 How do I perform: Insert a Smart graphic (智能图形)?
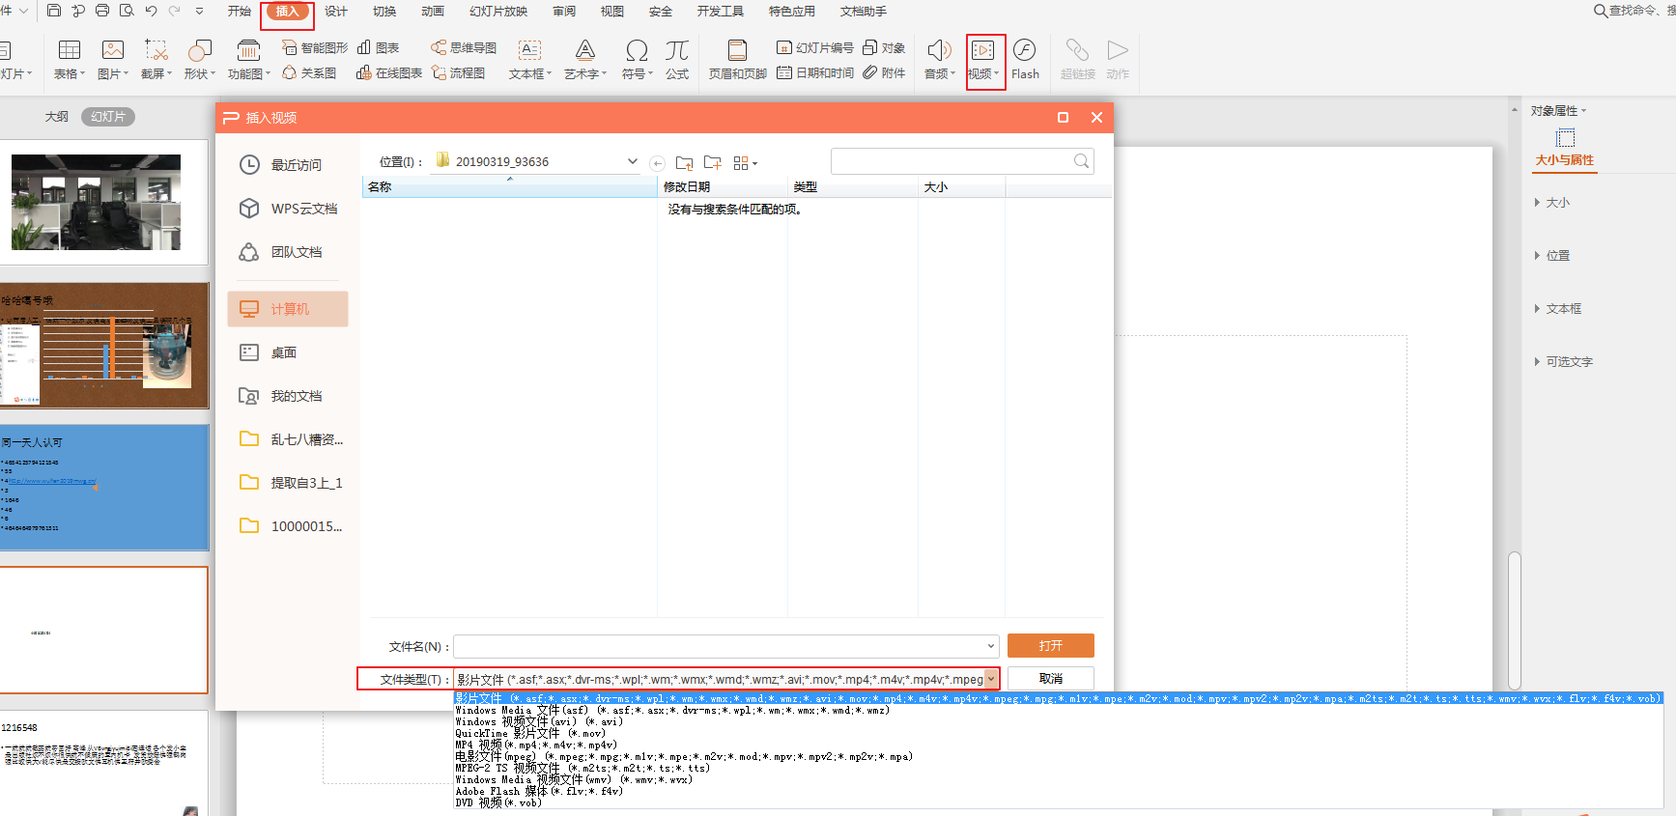(x=315, y=47)
